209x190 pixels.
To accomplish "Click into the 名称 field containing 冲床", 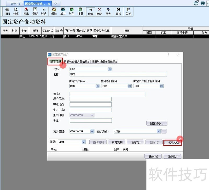I will 118,74.
